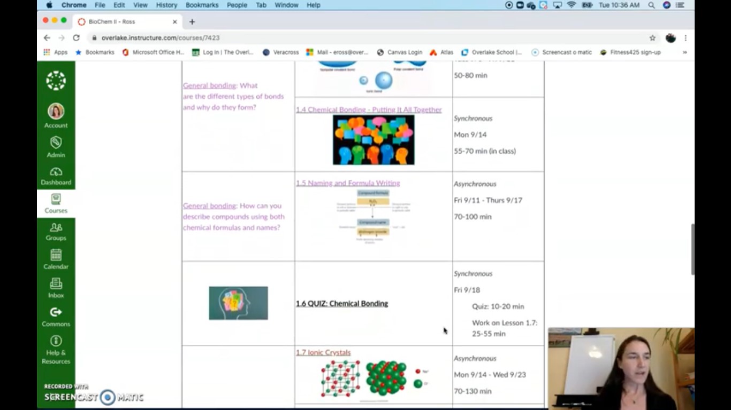Click the speech bubbles lesson image
731x410 pixels.
pos(374,140)
